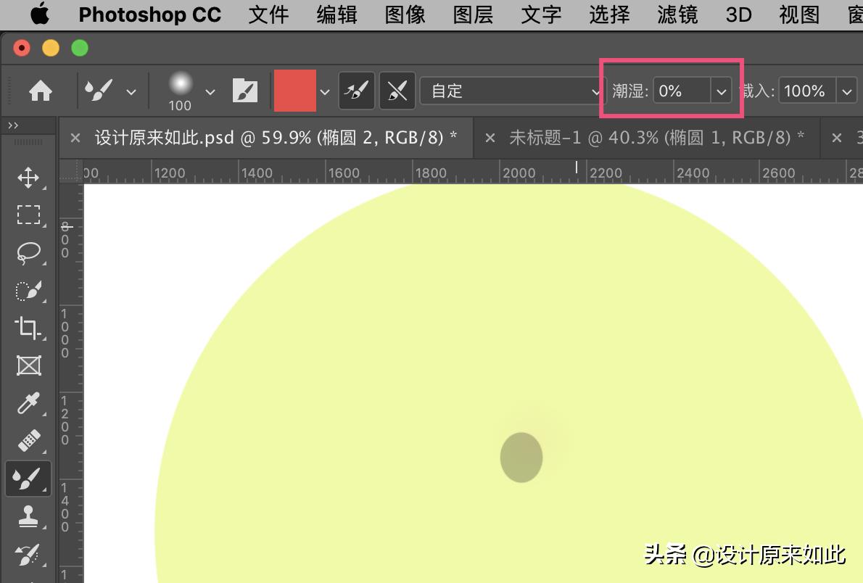Select the Lasso tool
The height and width of the screenshot is (583, 863).
(x=29, y=252)
